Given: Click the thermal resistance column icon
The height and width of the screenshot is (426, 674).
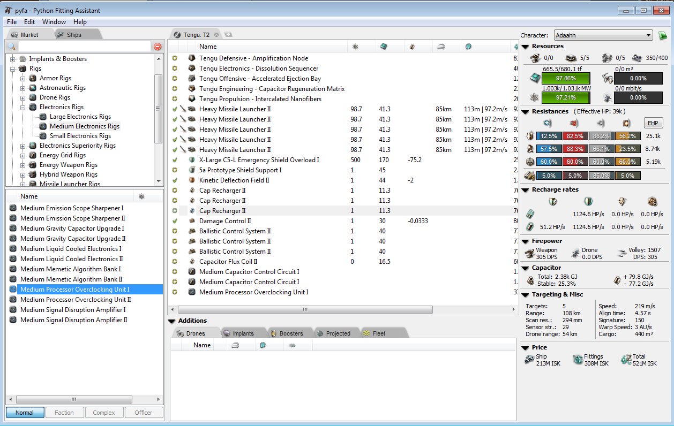Looking at the screenshot, I should [x=575, y=123].
